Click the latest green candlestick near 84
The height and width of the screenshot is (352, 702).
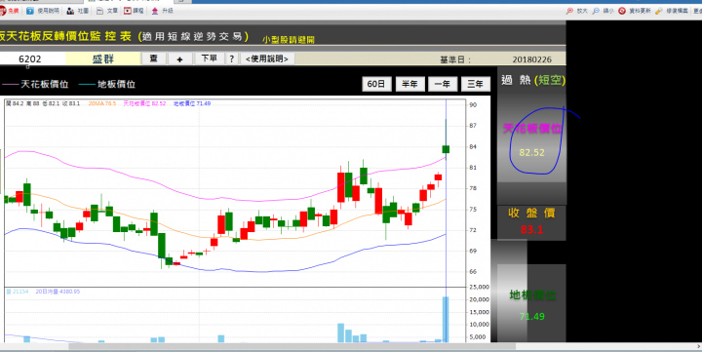click(x=446, y=149)
